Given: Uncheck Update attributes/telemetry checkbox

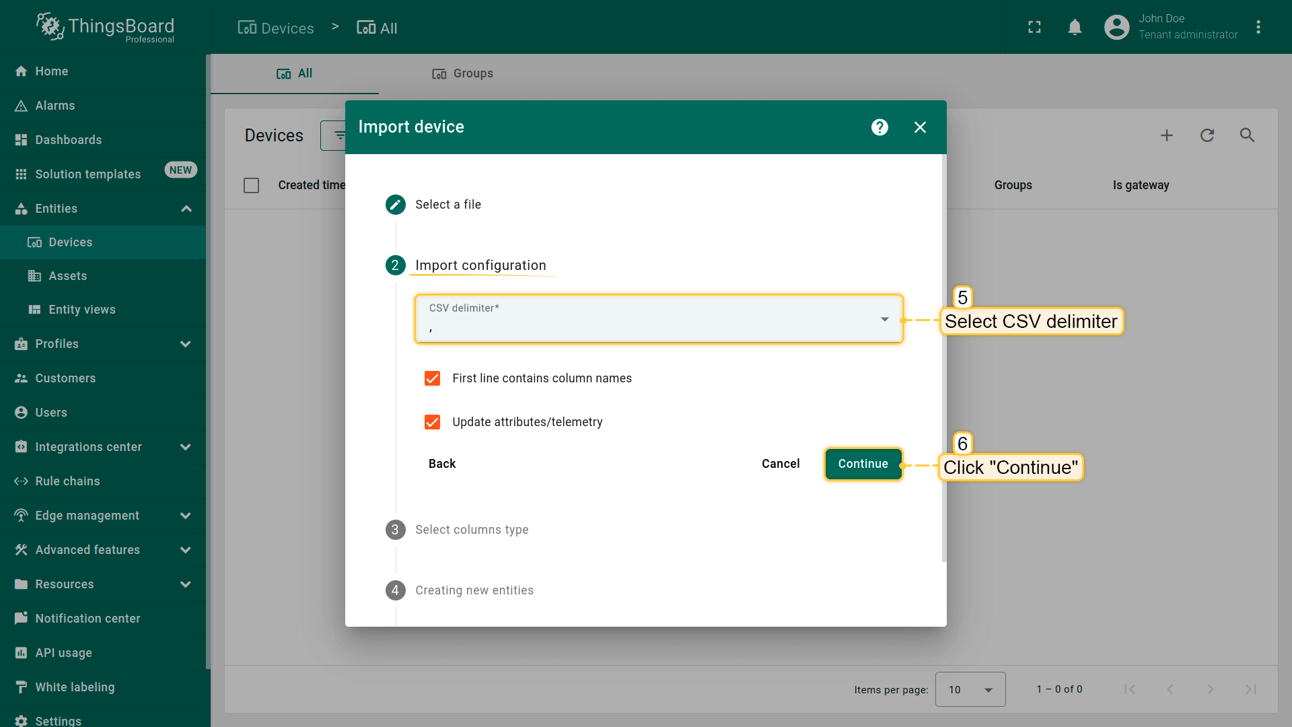Looking at the screenshot, I should tap(432, 422).
